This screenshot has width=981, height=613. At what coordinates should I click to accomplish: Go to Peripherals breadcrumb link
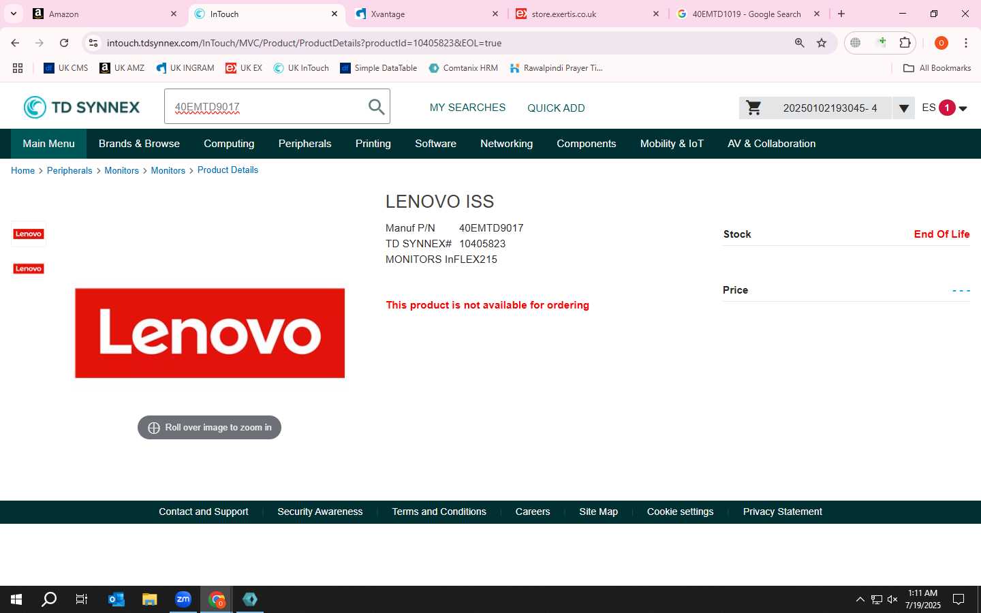69,170
